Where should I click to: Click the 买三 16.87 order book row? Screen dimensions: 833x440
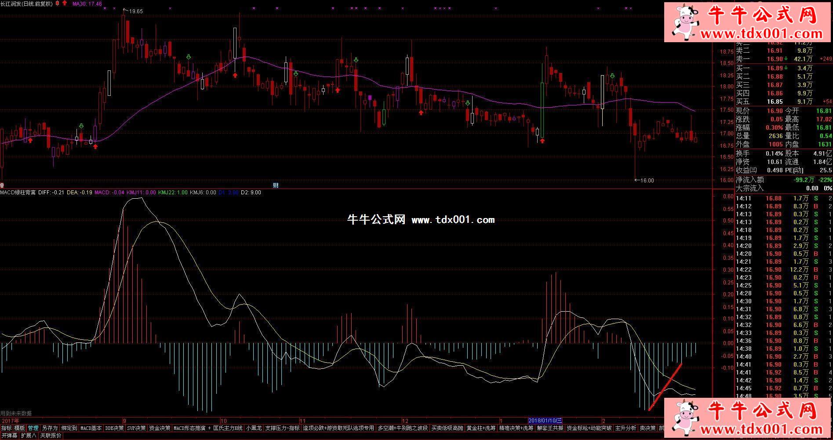pos(784,85)
